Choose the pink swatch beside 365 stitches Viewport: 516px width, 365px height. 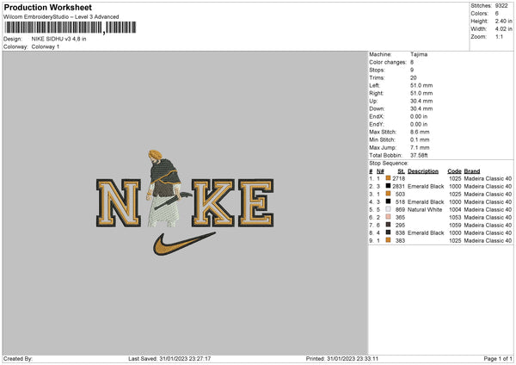[388, 217]
